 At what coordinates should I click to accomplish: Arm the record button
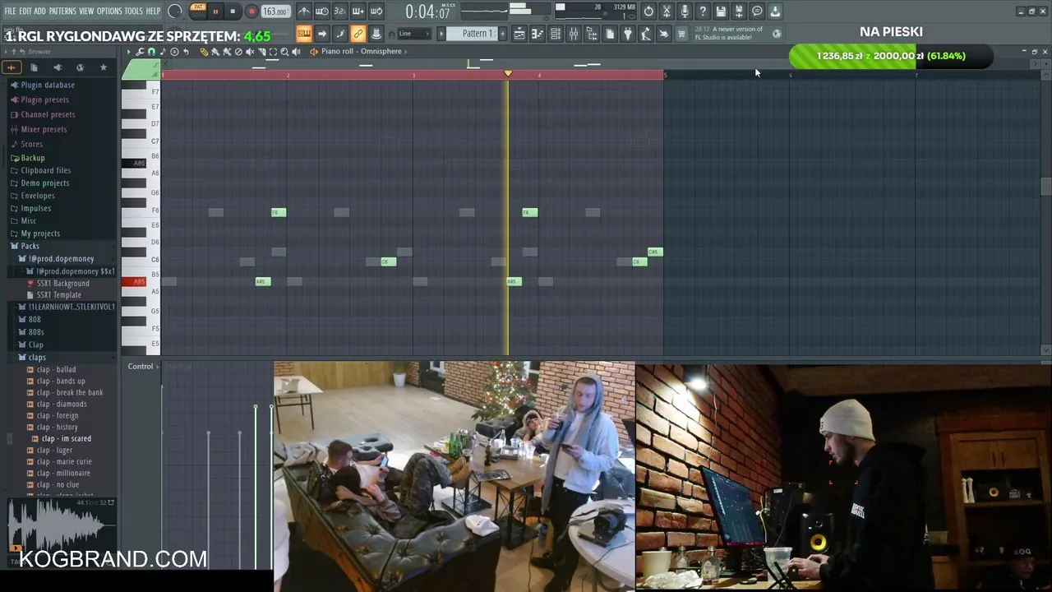click(x=251, y=12)
